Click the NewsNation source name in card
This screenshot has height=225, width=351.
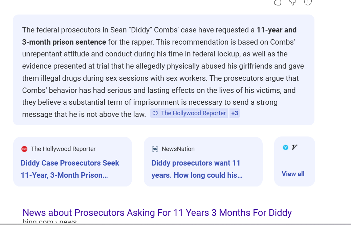point(178,149)
